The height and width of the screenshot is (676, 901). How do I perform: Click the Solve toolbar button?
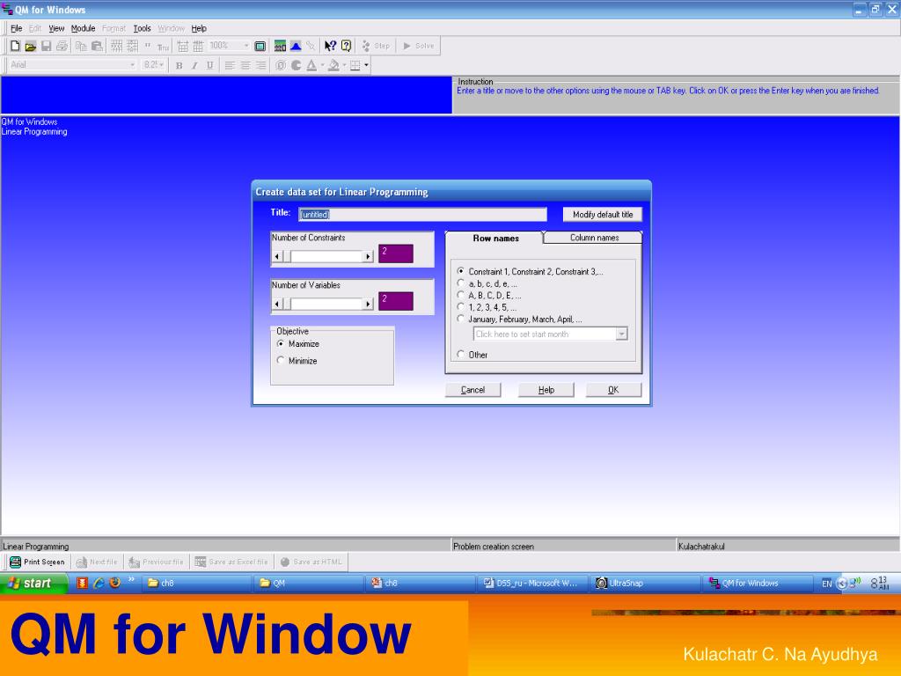click(x=419, y=46)
